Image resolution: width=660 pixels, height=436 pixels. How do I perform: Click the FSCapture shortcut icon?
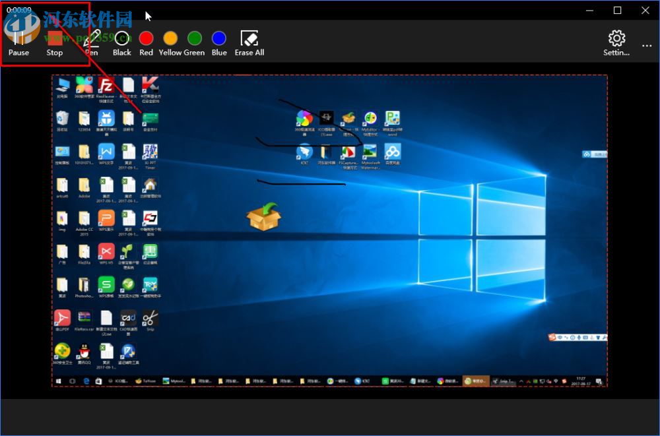[348, 157]
